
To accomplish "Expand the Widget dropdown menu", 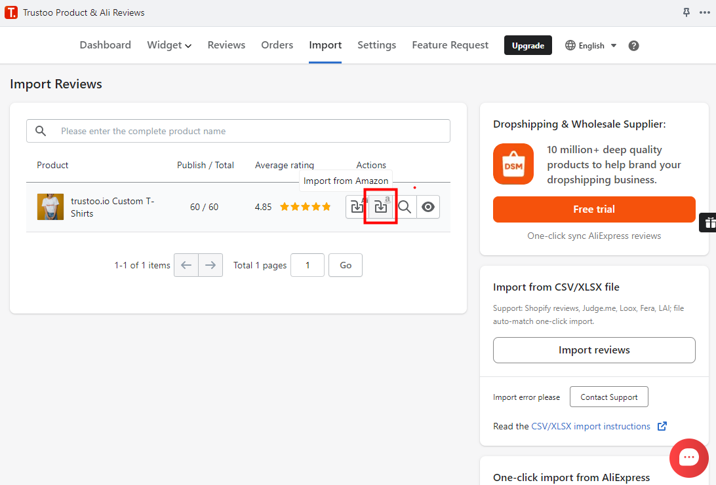I will pos(169,45).
